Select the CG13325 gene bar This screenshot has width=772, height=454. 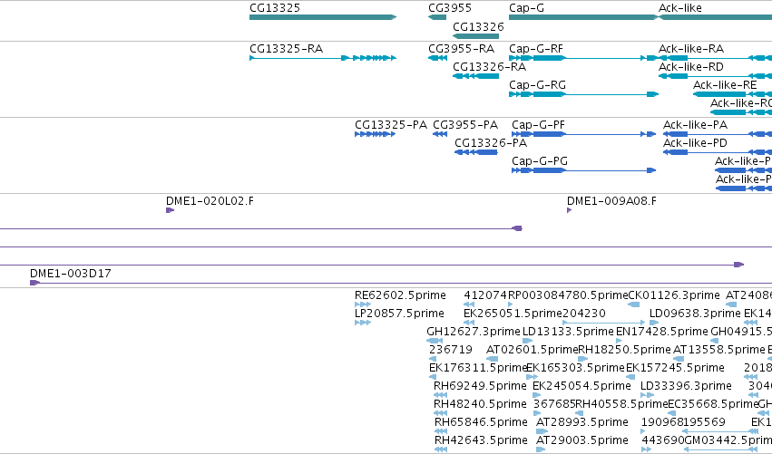point(323,17)
